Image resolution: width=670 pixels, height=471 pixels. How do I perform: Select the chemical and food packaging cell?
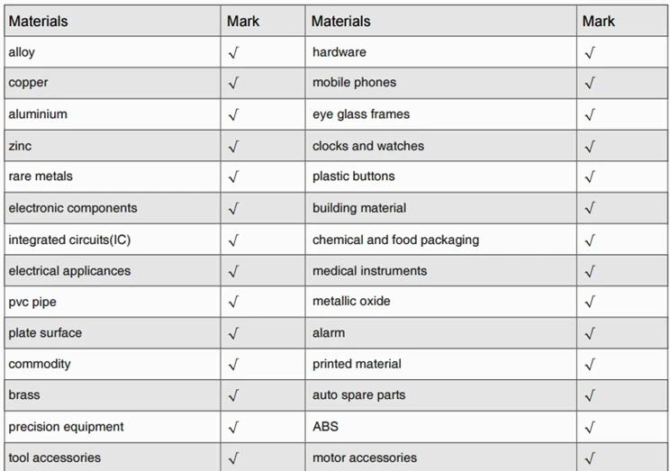(x=395, y=240)
